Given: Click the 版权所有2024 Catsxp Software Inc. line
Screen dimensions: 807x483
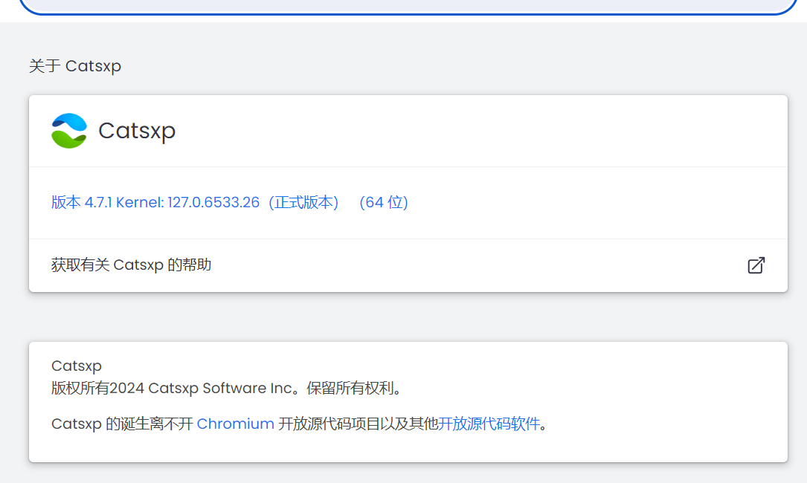Looking at the screenshot, I should click(226, 388).
